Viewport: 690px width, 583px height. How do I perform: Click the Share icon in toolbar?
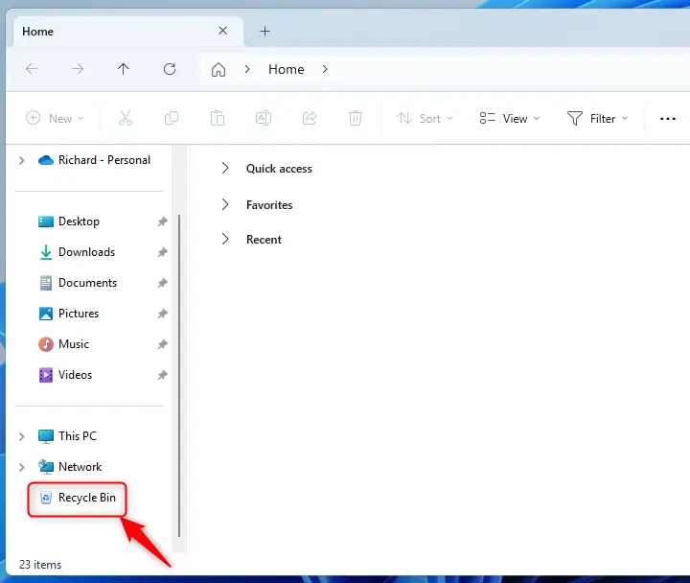310,118
